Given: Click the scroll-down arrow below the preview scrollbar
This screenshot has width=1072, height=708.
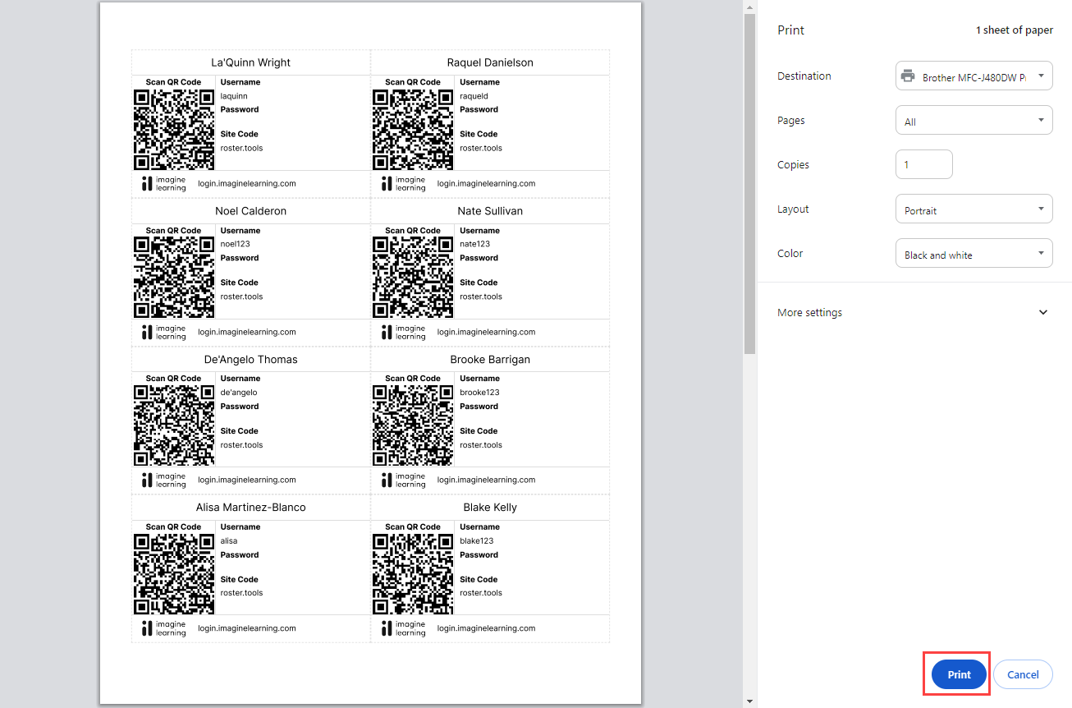Looking at the screenshot, I should pyautogui.click(x=749, y=700).
